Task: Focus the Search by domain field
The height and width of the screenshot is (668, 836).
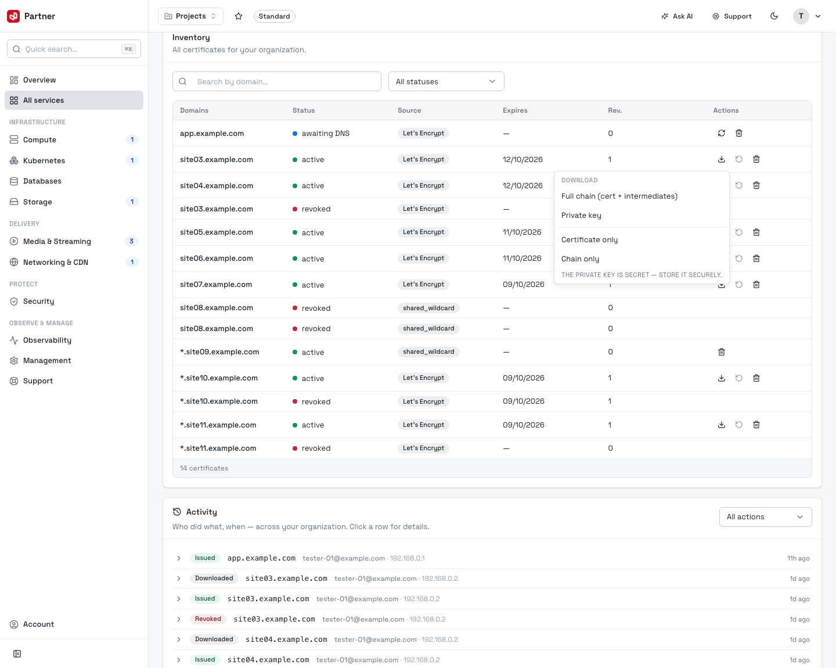Action: (277, 81)
